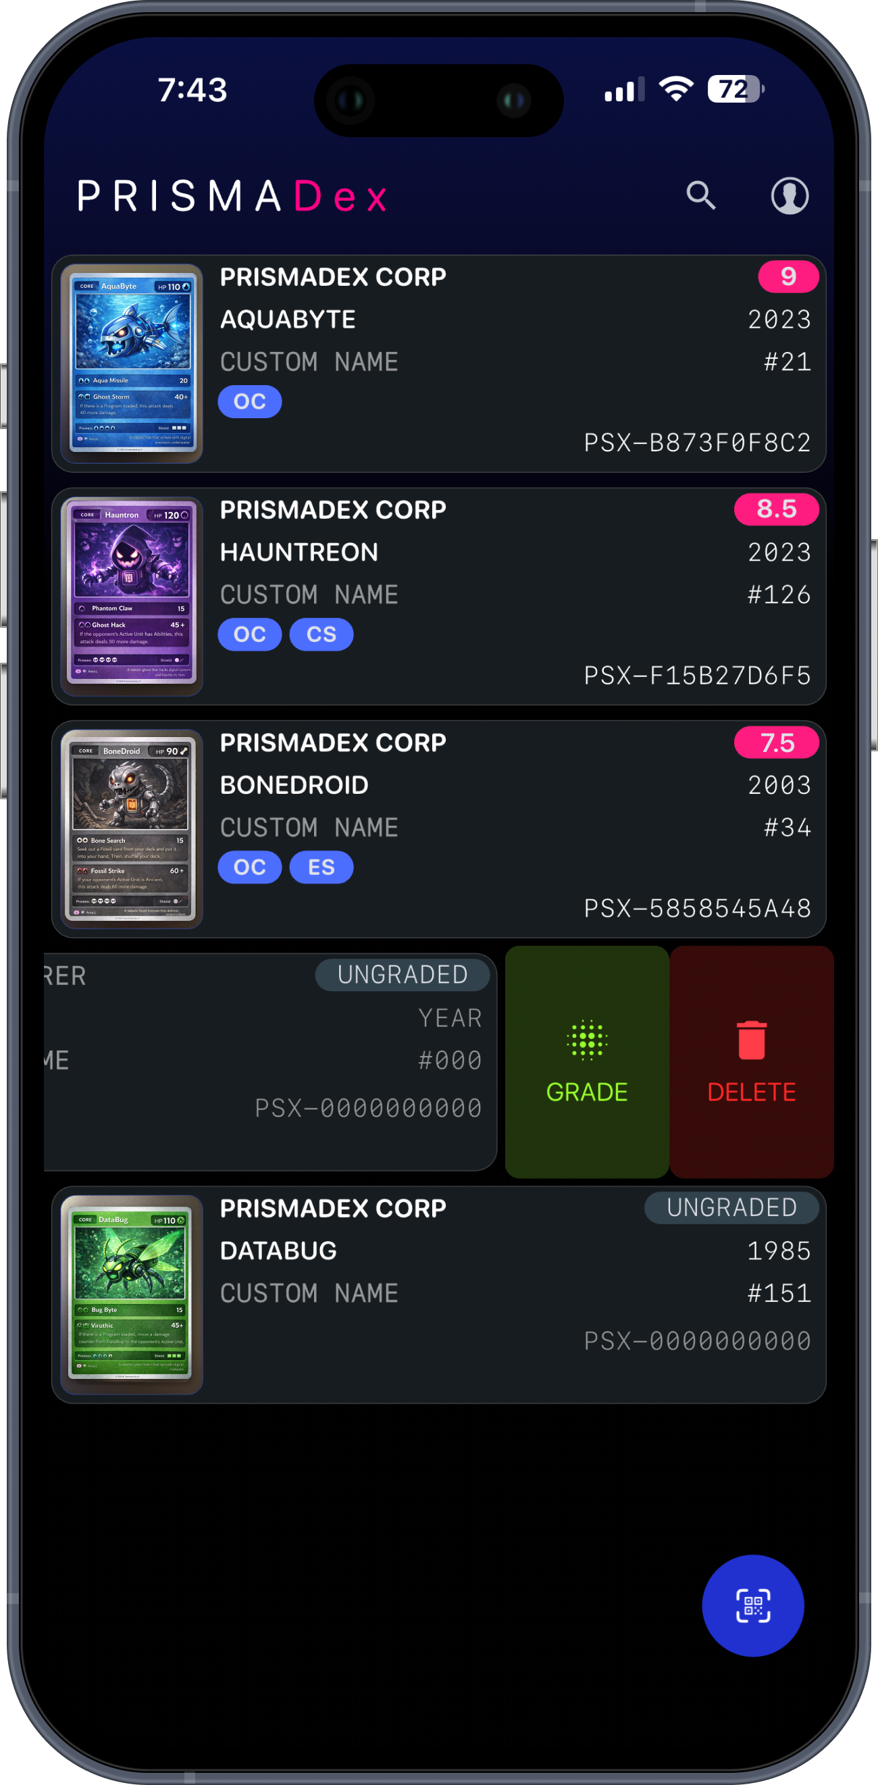Click the trash can icon

coord(751,1039)
